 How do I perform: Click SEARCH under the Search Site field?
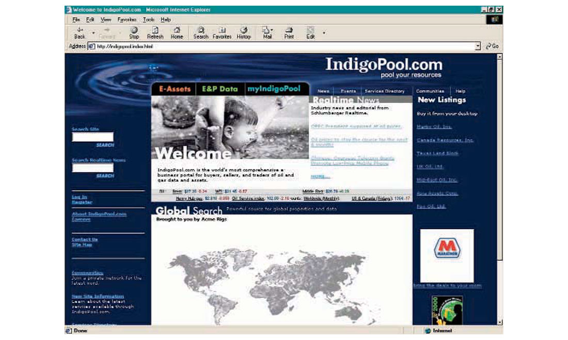tap(105, 145)
